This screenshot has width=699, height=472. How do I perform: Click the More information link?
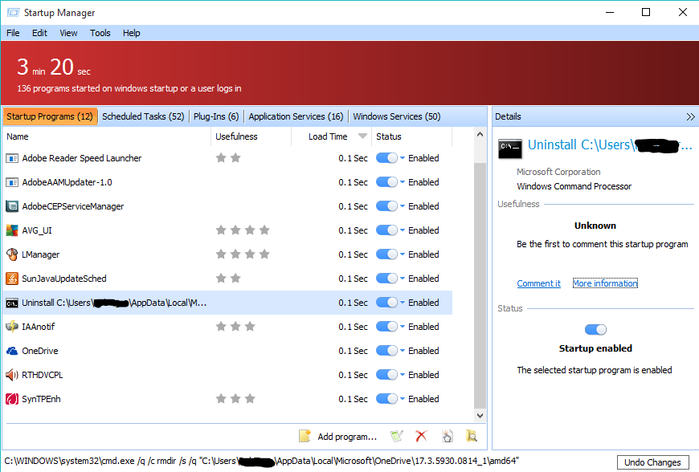point(605,283)
